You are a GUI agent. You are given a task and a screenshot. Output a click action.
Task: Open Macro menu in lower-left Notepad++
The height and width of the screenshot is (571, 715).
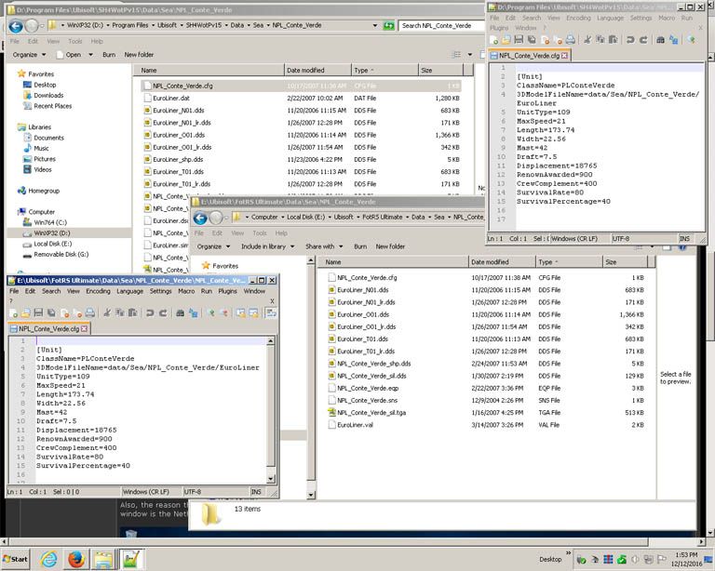tap(186, 291)
